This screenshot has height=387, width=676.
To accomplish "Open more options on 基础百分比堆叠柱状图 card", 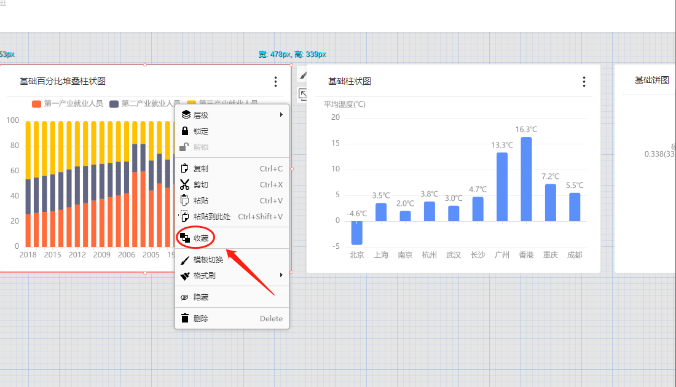I will coord(275,82).
